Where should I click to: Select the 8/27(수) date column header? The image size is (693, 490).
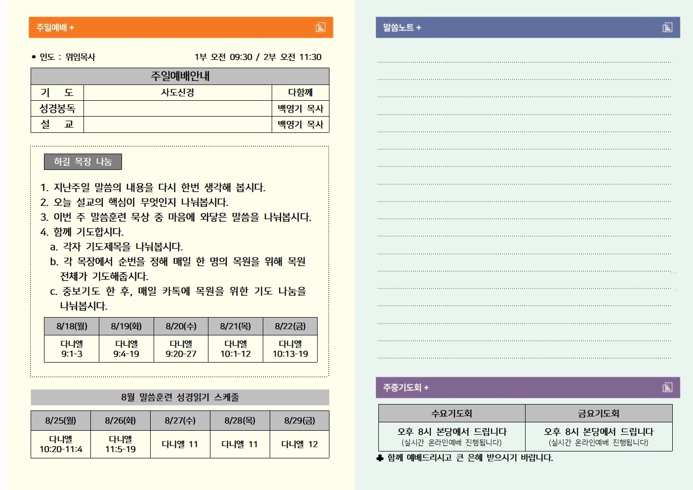[x=180, y=421]
